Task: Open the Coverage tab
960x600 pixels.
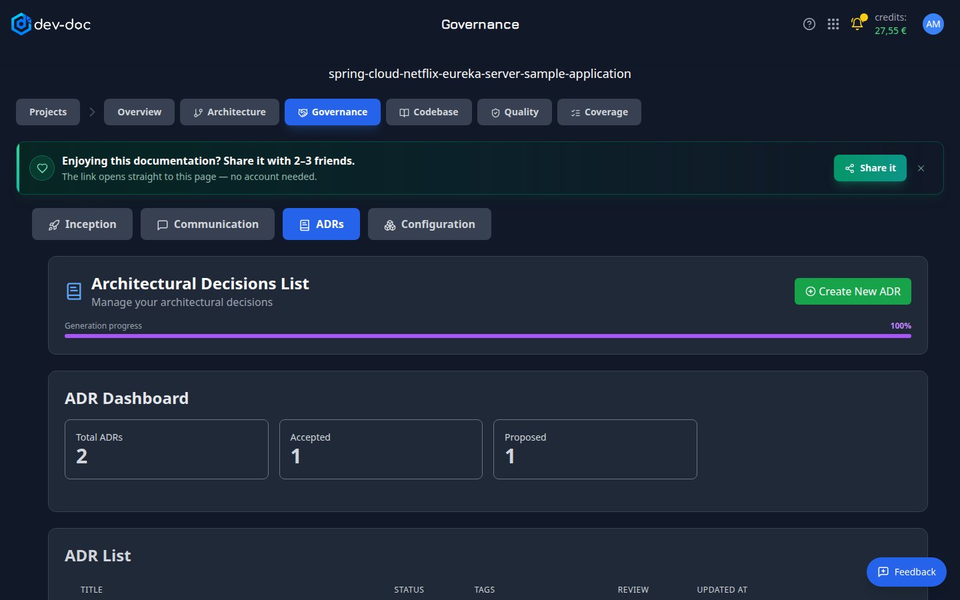Action: pos(599,112)
